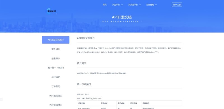Select 代付查询接口 sidebar entry
This screenshot has height=109, width=224.
pyautogui.click(x=56, y=105)
